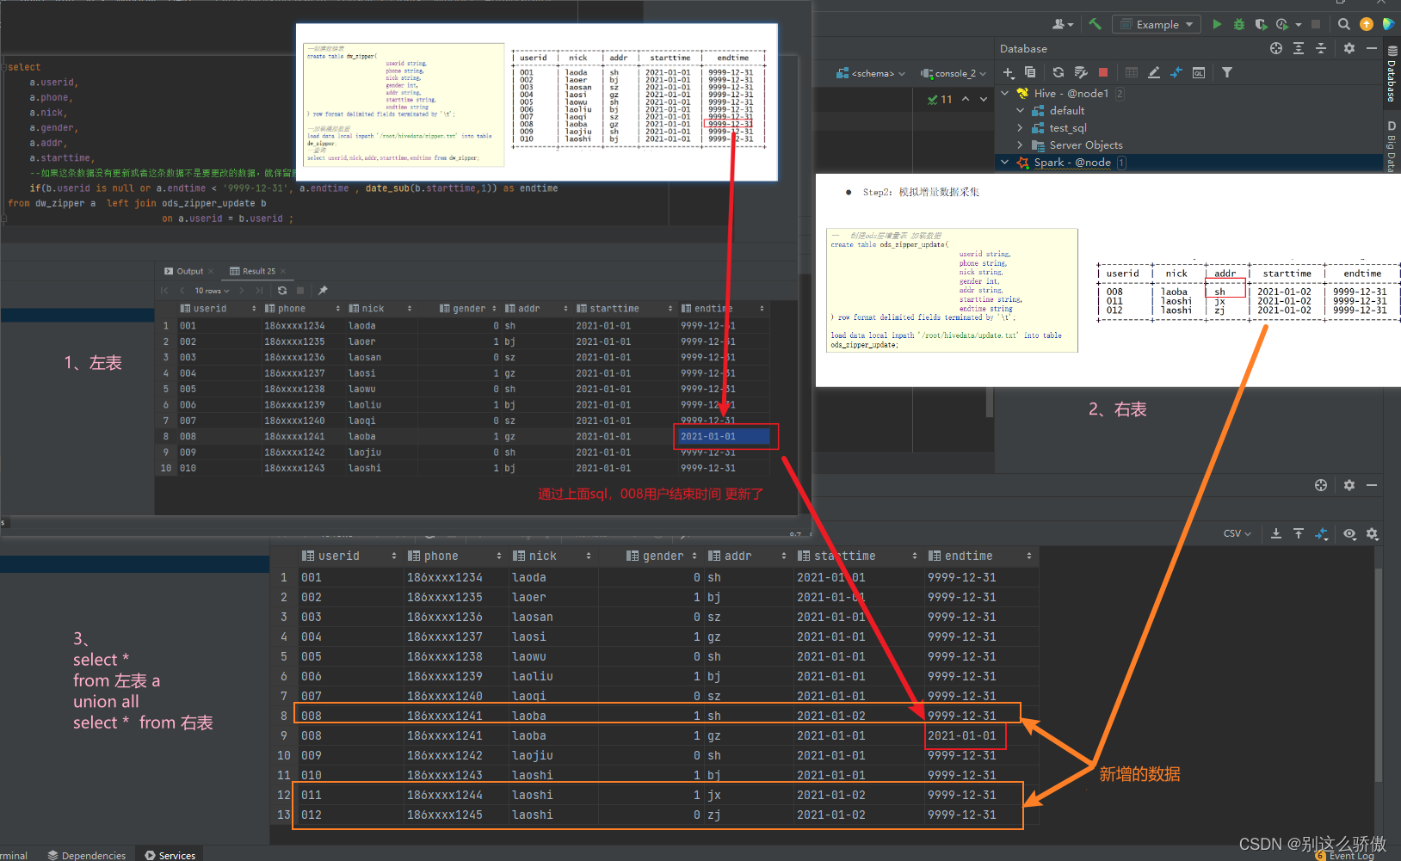Open the user account dropdown in toolbar
This screenshot has width=1401, height=861.
click(1063, 24)
